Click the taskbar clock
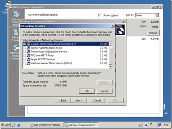 pyautogui.click(x=166, y=125)
